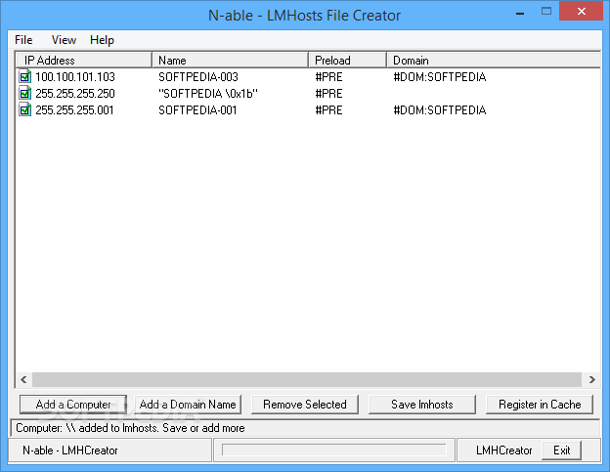
Task: Click the Add a Computer button
Action: click(73, 405)
